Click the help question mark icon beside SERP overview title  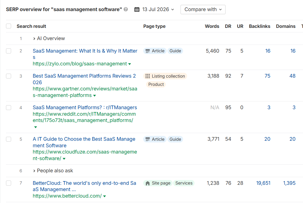point(126,9)
